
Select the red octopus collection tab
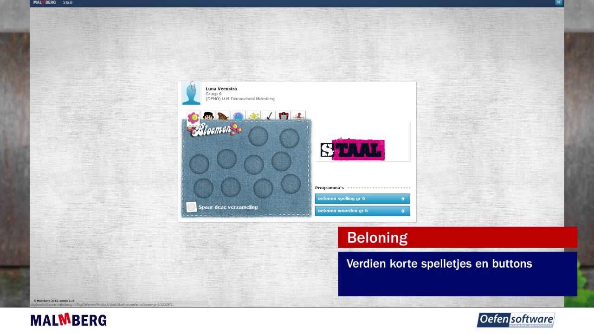[298, 116]
